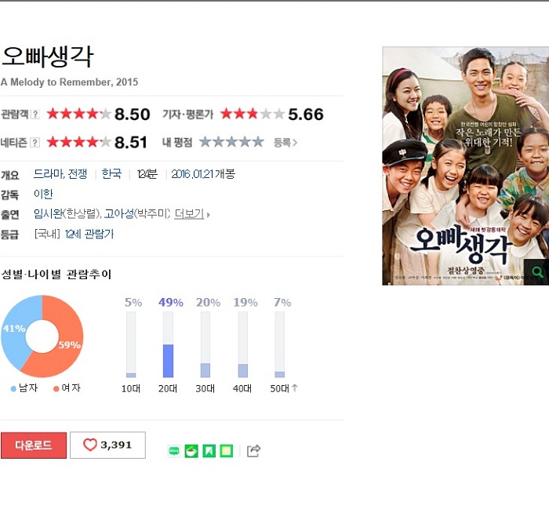Image resolution: width=549 pixels, height=509 pixels.
Task: Like the movie with heart button
Action: point(108,445)
